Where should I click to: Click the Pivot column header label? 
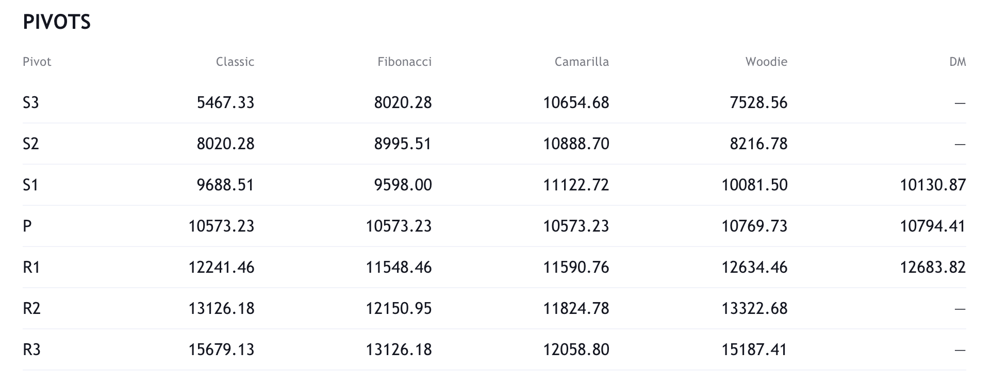37,62
